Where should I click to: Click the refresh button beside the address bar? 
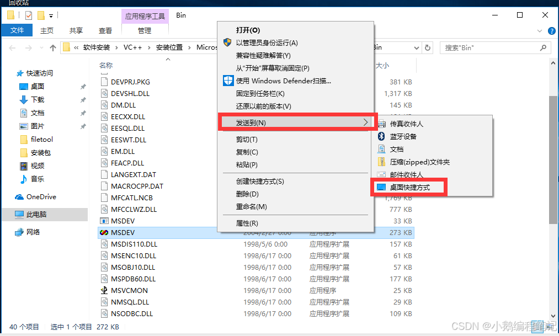tap(428, 47)
